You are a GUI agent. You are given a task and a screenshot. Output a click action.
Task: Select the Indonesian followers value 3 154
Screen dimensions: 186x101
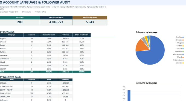coord(65,65)
